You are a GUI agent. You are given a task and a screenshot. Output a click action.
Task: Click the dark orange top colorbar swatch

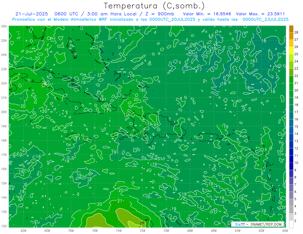pyautogui.click(x=291, y=29)
